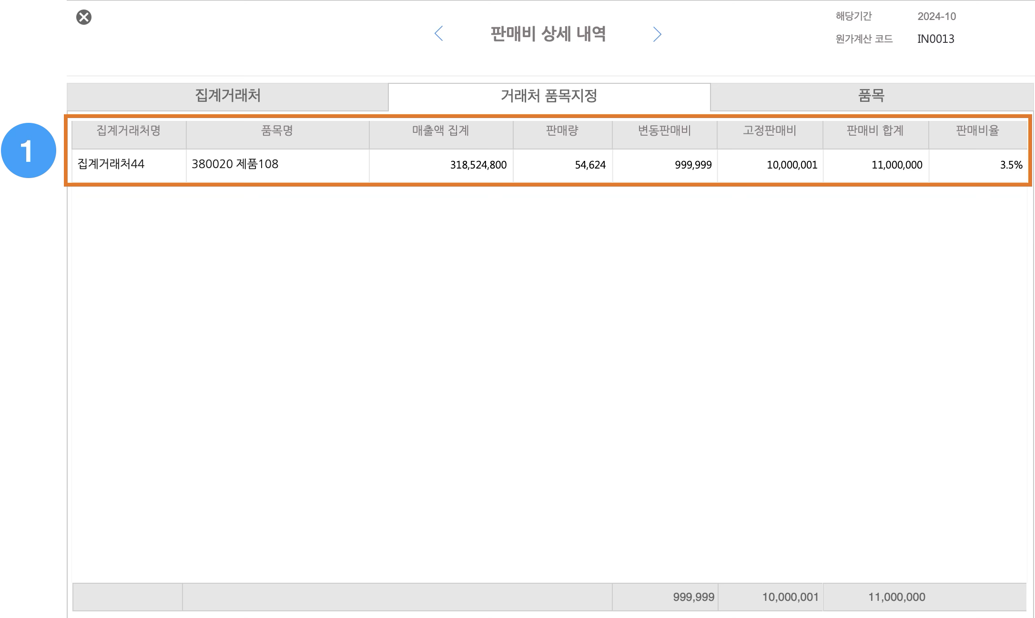Click the 고정판매비 column header
Viewport: 1035px width, 618px height.
tap(770, 131)
